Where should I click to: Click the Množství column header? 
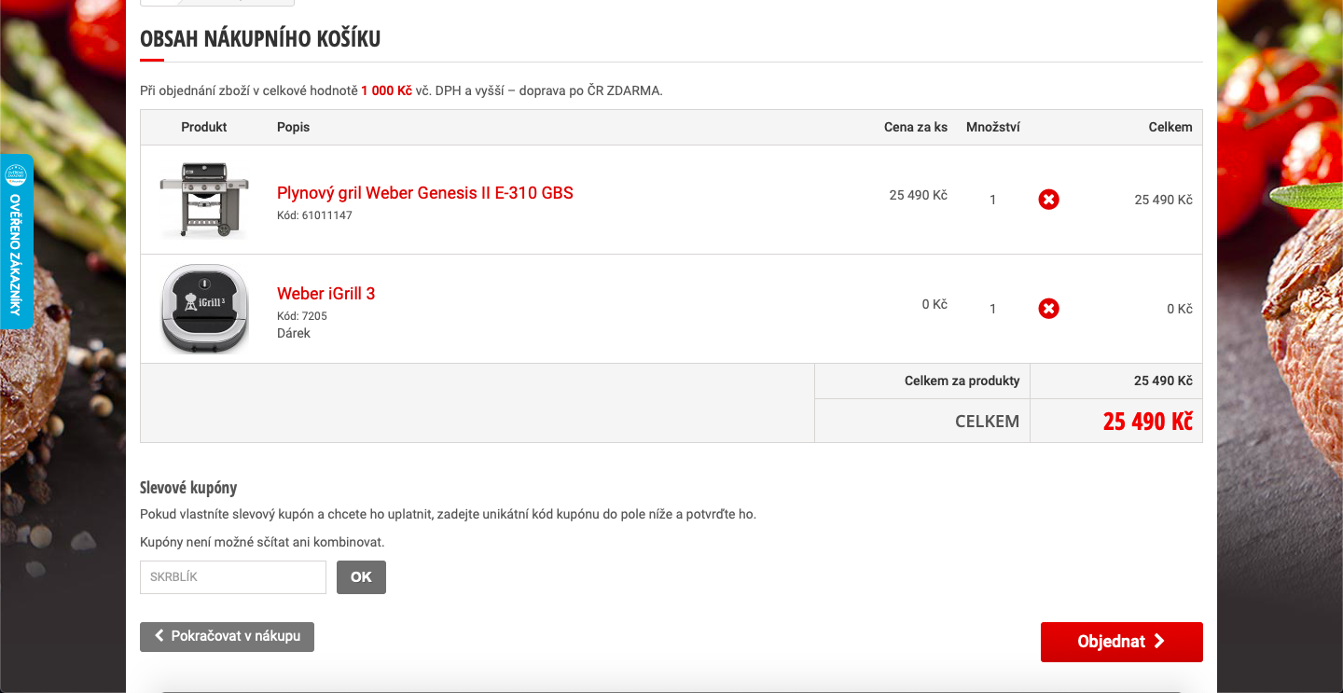point(993,127)
